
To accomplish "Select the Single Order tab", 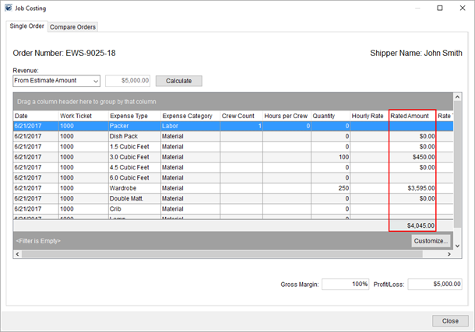I will point(26,27).
